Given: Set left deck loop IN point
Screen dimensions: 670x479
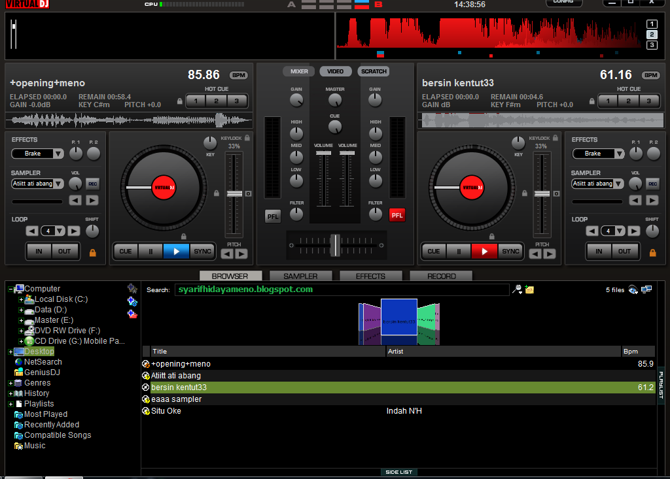Looking at the screenshot, I should click(39, 252).
